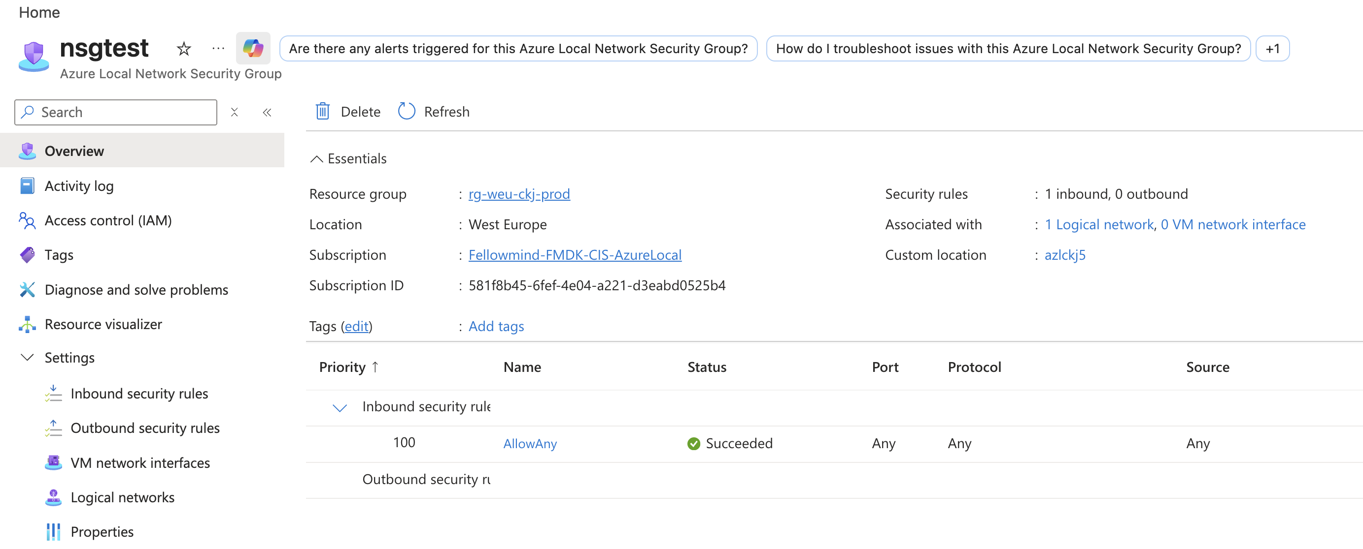The width and height of the screenshot is (1363, 549).
Task: Click the Resource visualizer icon
Action: [x=27, y=325]
